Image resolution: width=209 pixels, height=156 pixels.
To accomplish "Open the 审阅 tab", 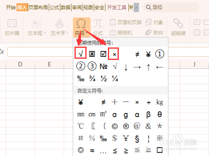I will (77, 8).
